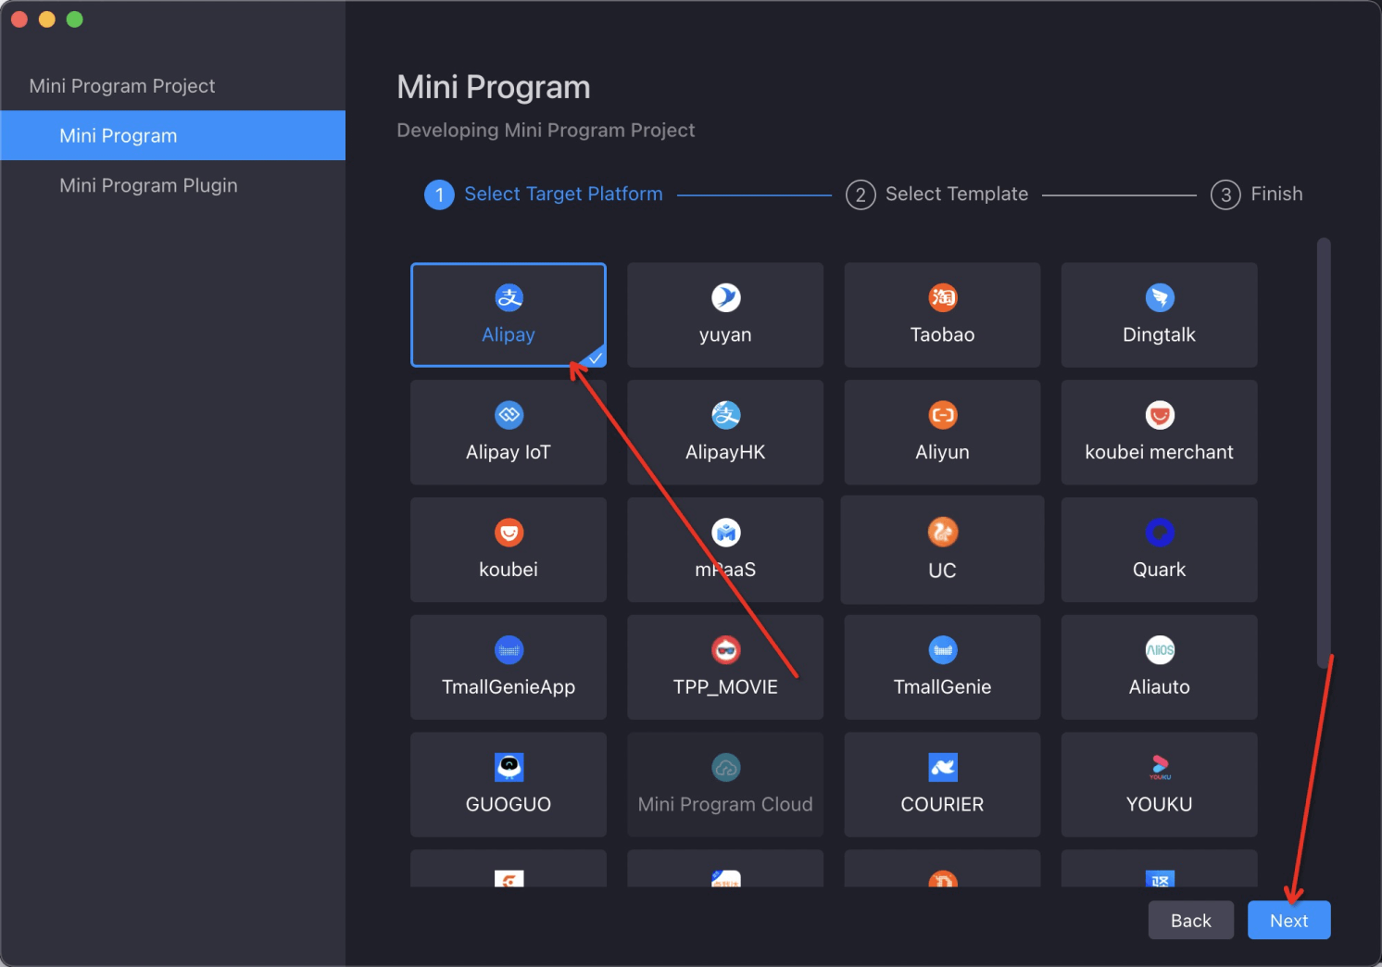Image resolution: width=1382 pixels, height=967 pixels.
Task: Minimize window with yellow button
Action: (47, 19)
